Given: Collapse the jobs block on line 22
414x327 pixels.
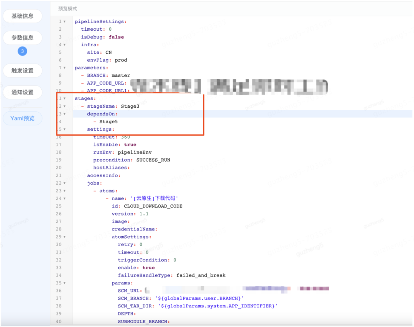Looking at the screenshot, I should pyautogui.click(x=64, y=183).
